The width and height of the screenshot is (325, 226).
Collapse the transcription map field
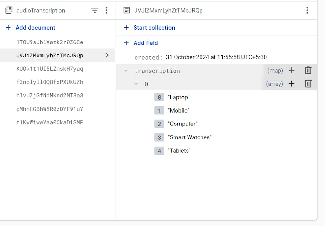tap(126, 71)
